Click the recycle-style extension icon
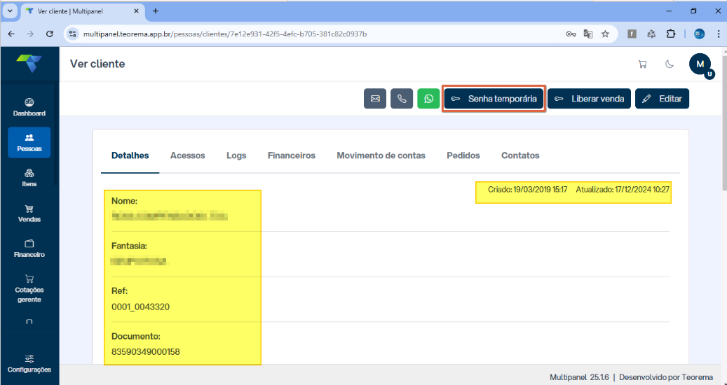This screenshot has height=385, width=727. pos(651,34)
